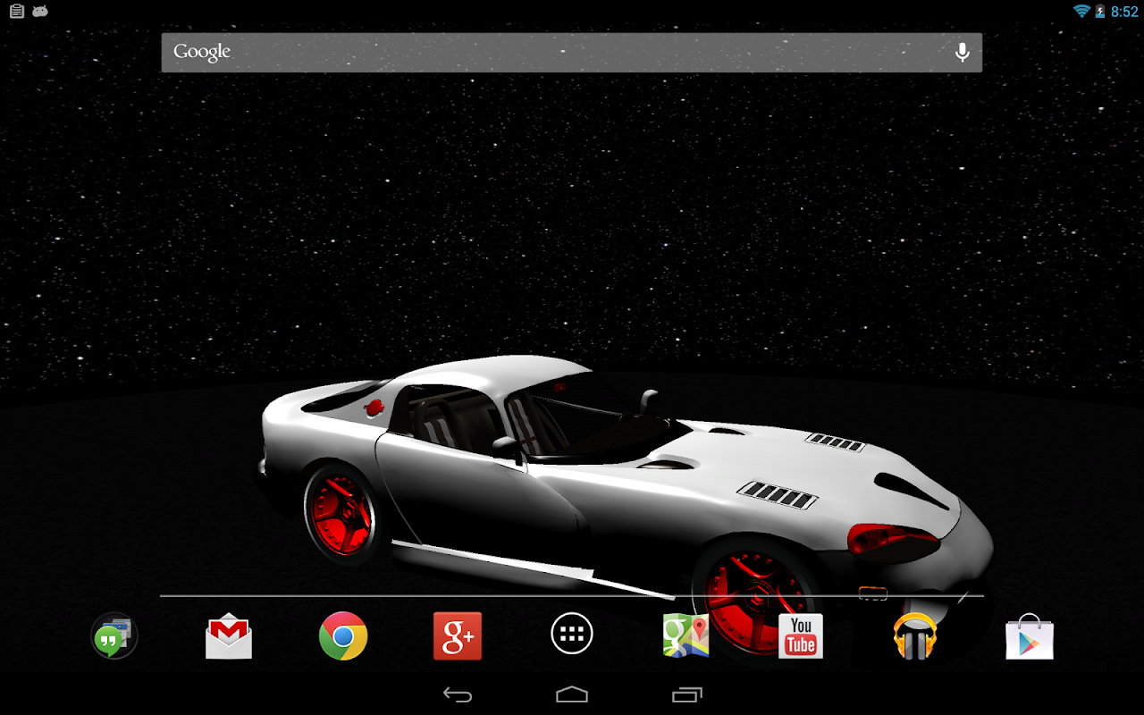Tap the Wi-Fi status icon

(x=1082, y=11)
